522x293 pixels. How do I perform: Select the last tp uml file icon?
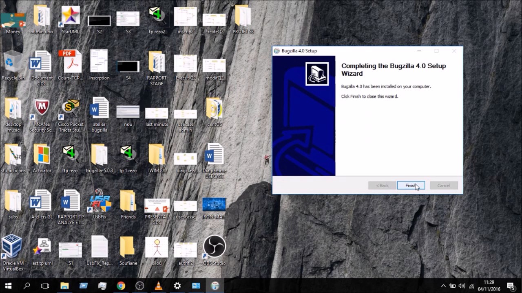click(x=42, y=251)
